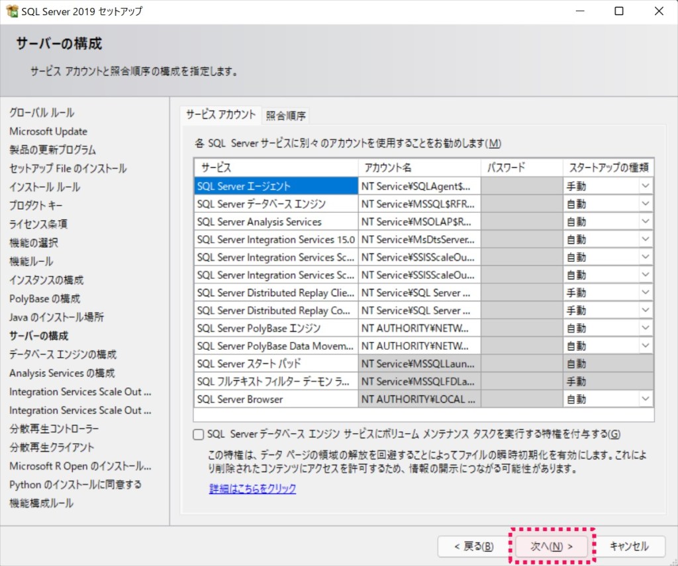Click データベース エンジンの構成 step

point(63,354)
